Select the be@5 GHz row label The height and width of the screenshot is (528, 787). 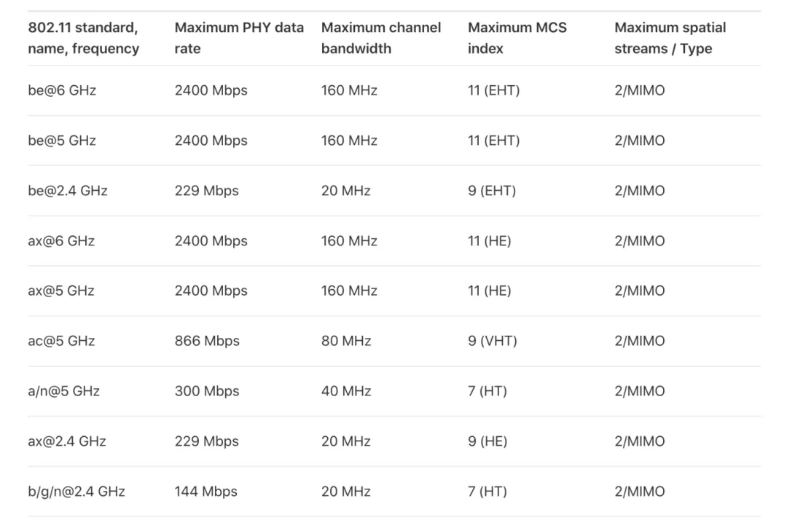tap(62, 141)
